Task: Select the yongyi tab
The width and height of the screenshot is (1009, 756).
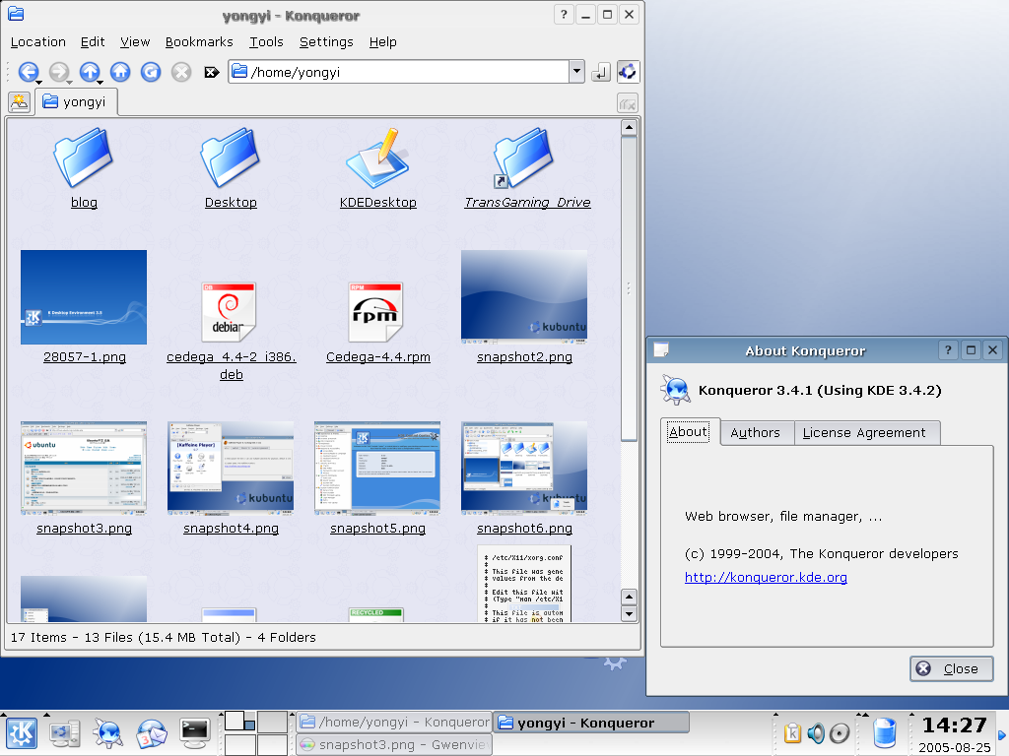Action: tap(76, 102)
